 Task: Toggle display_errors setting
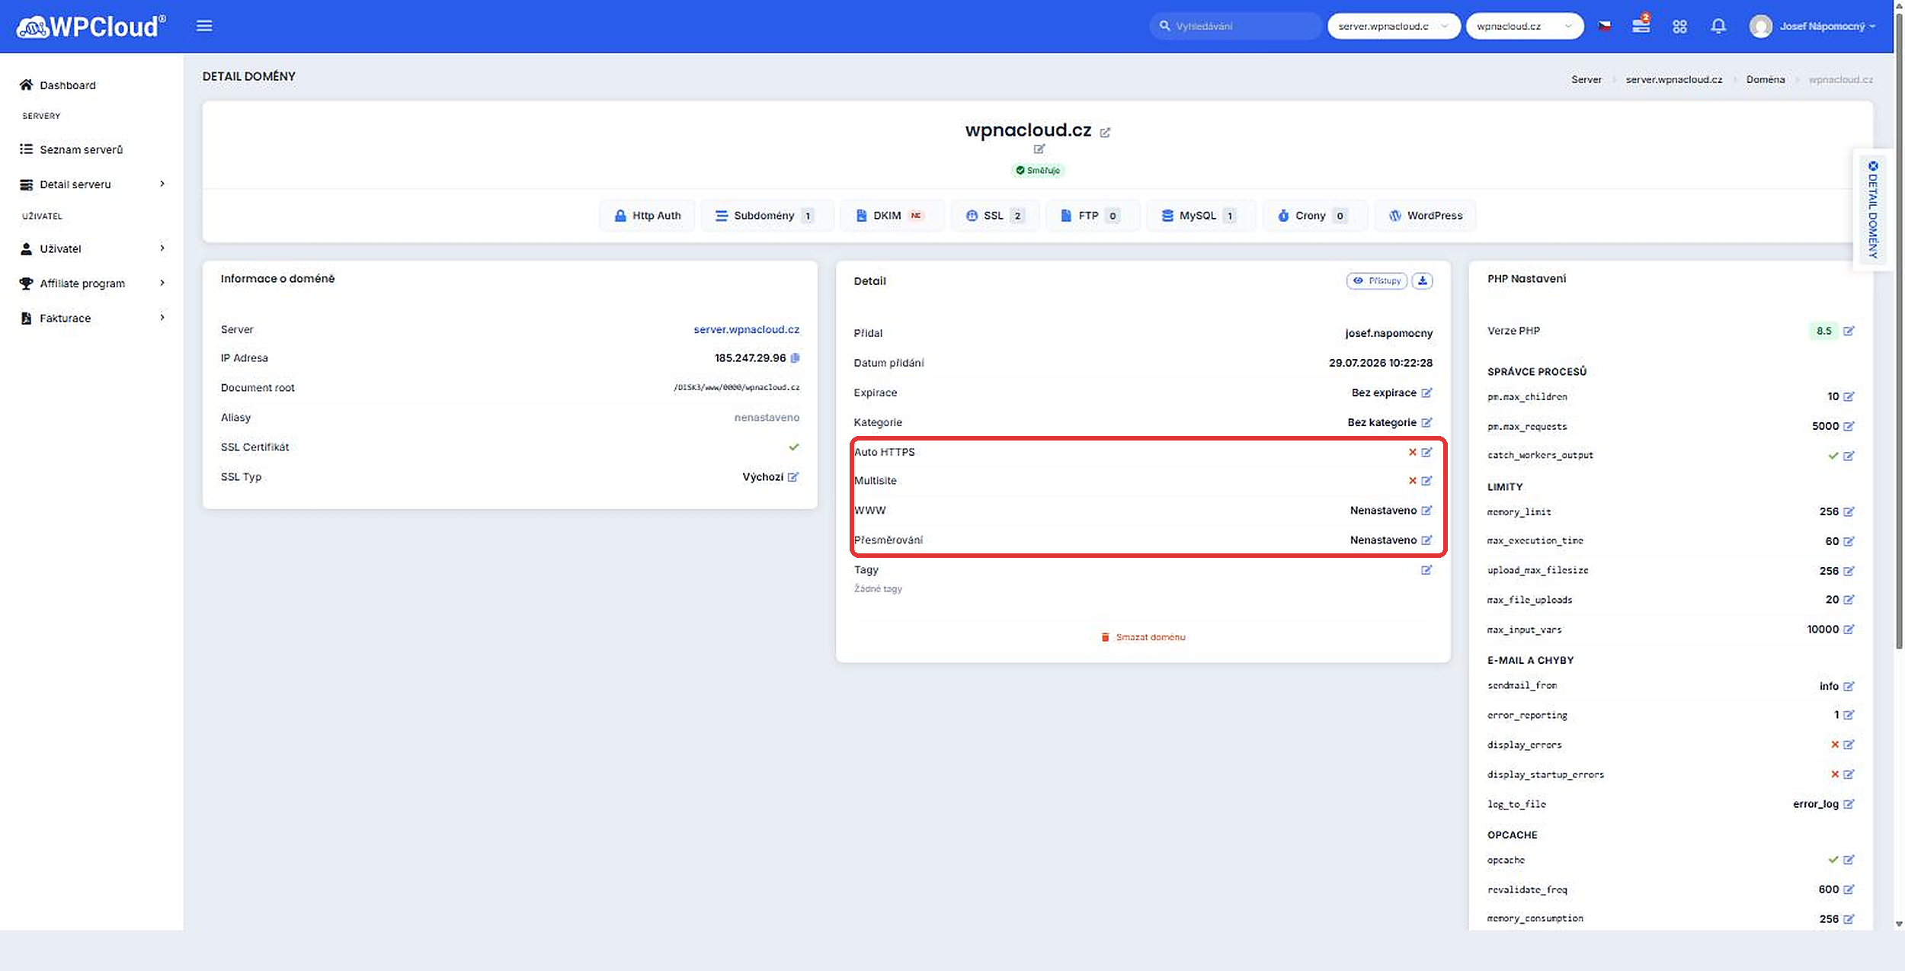1849,745
